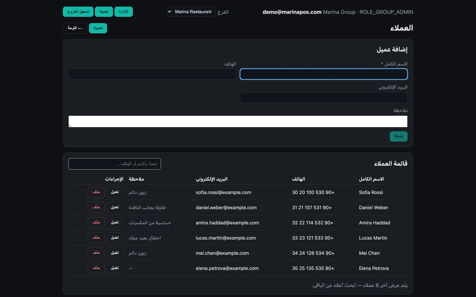Delete Amira Haddad's customer record
This screenshot has width=476, height=297.
coord(96,222)
